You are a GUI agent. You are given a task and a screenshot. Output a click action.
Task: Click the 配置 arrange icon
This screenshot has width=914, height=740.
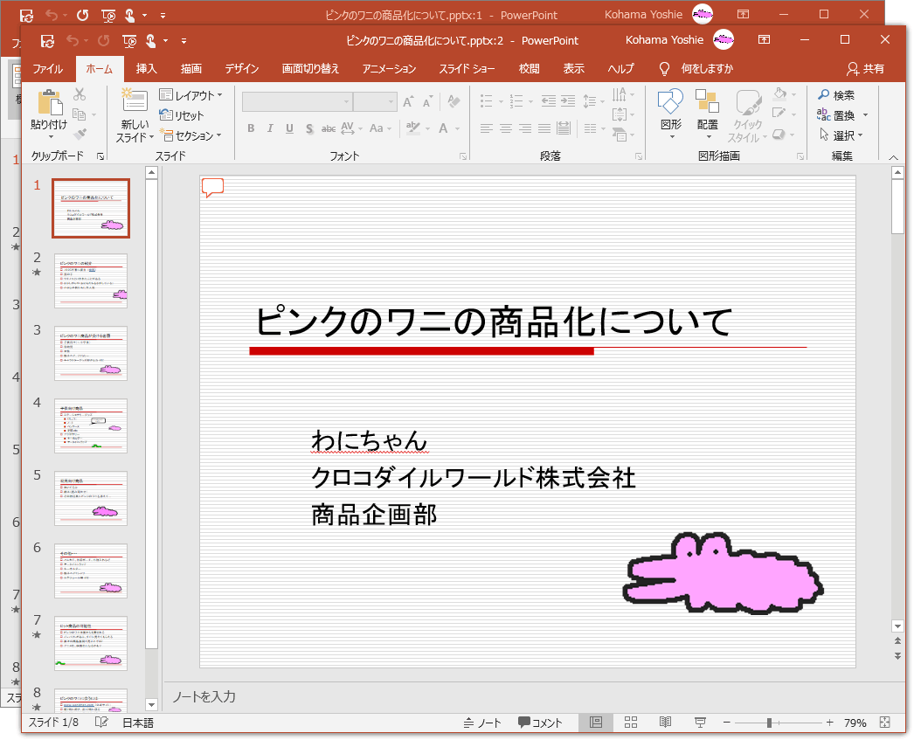click(707, 103)
